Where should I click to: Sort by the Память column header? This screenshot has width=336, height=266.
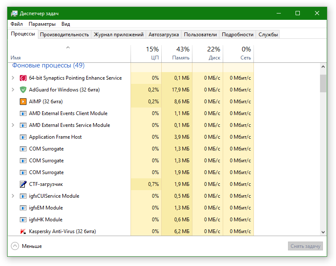177,54
